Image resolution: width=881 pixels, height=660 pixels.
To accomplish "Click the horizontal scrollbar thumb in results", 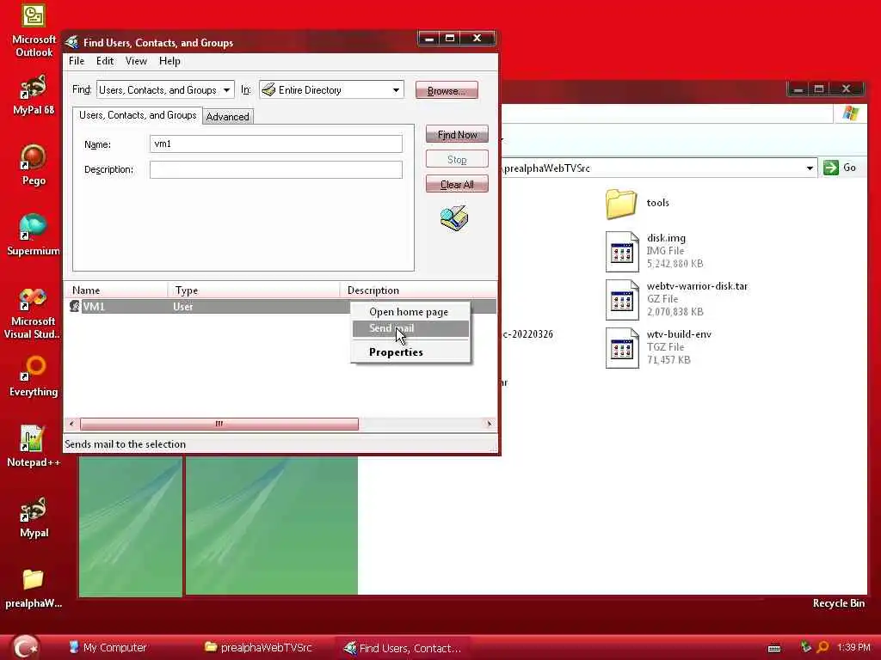I will point(219,424).
